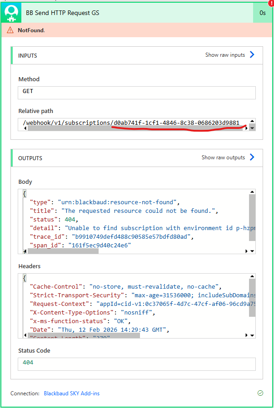The width and height of the screenshot is (274, 408).
Task: Click the "status": 404 line in Body
Action: [x=54, y=219]
